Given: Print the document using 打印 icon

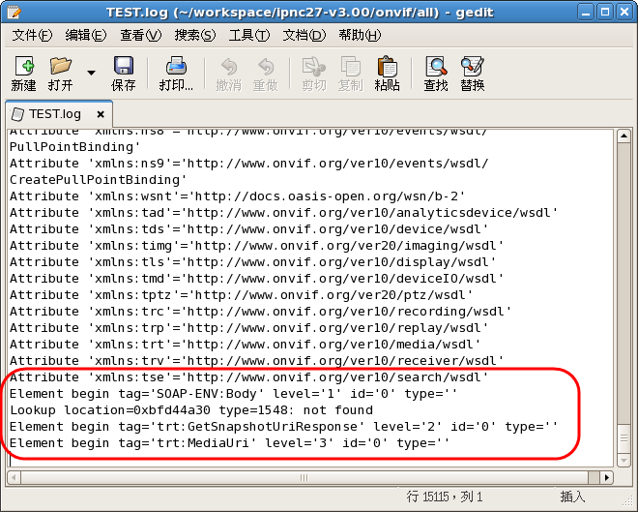Looking at the screenshot, I should pyautogui.click(x=176, y=66).
